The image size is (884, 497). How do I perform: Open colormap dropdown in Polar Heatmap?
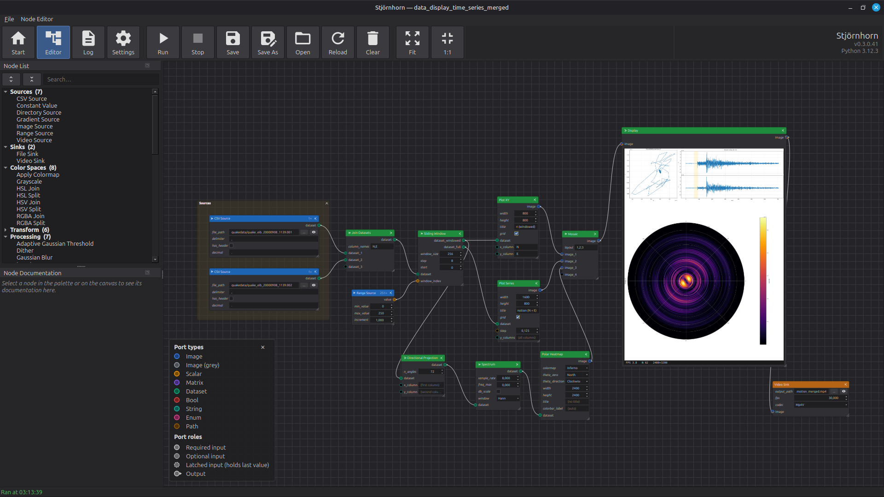coord(577,368)
